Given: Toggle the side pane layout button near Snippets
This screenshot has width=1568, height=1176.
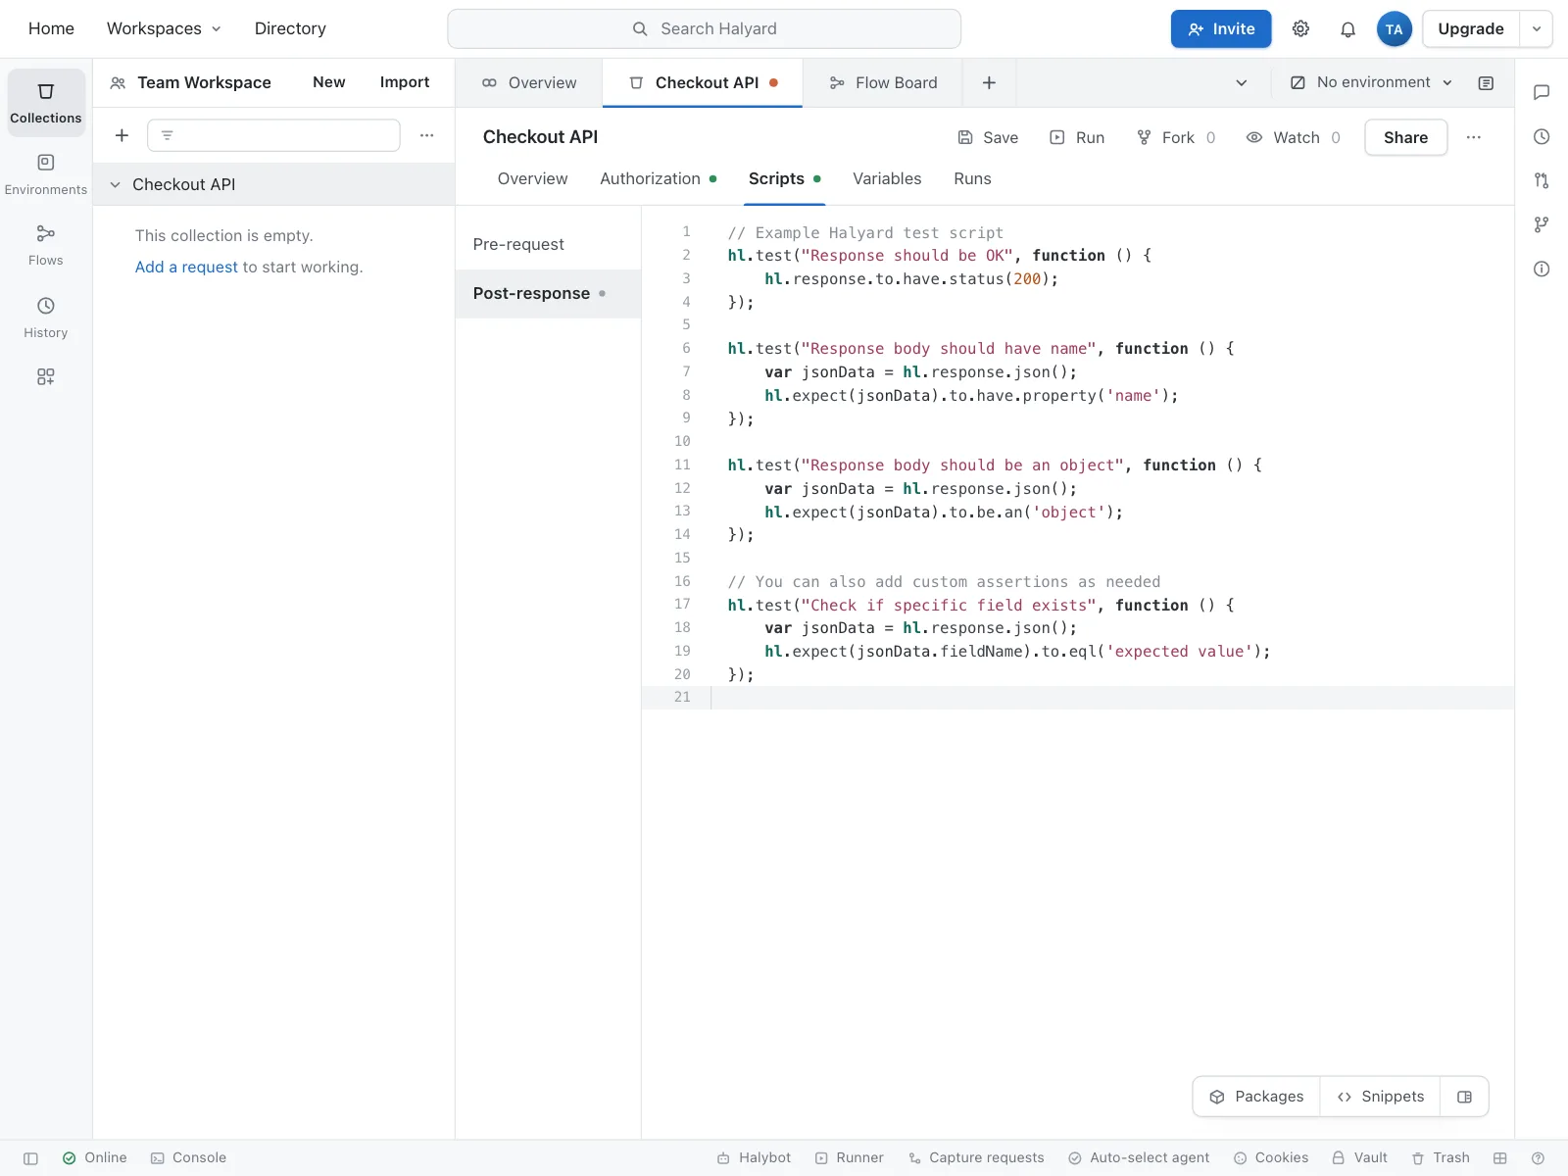Looking at the screenshot, I should (x=1464, y=1097).
